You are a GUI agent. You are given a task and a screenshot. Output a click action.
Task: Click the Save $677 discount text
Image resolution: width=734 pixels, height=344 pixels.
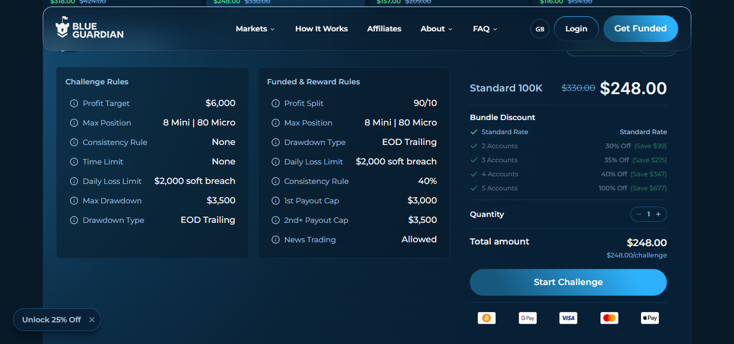click(649, 189)
